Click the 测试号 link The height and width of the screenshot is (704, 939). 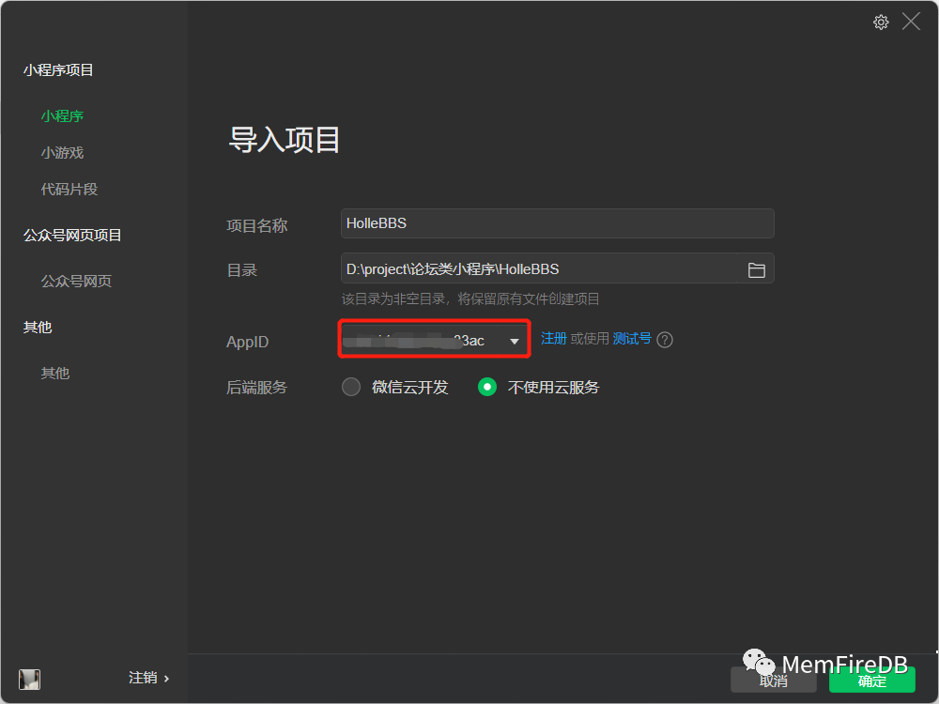coord(632,339)
